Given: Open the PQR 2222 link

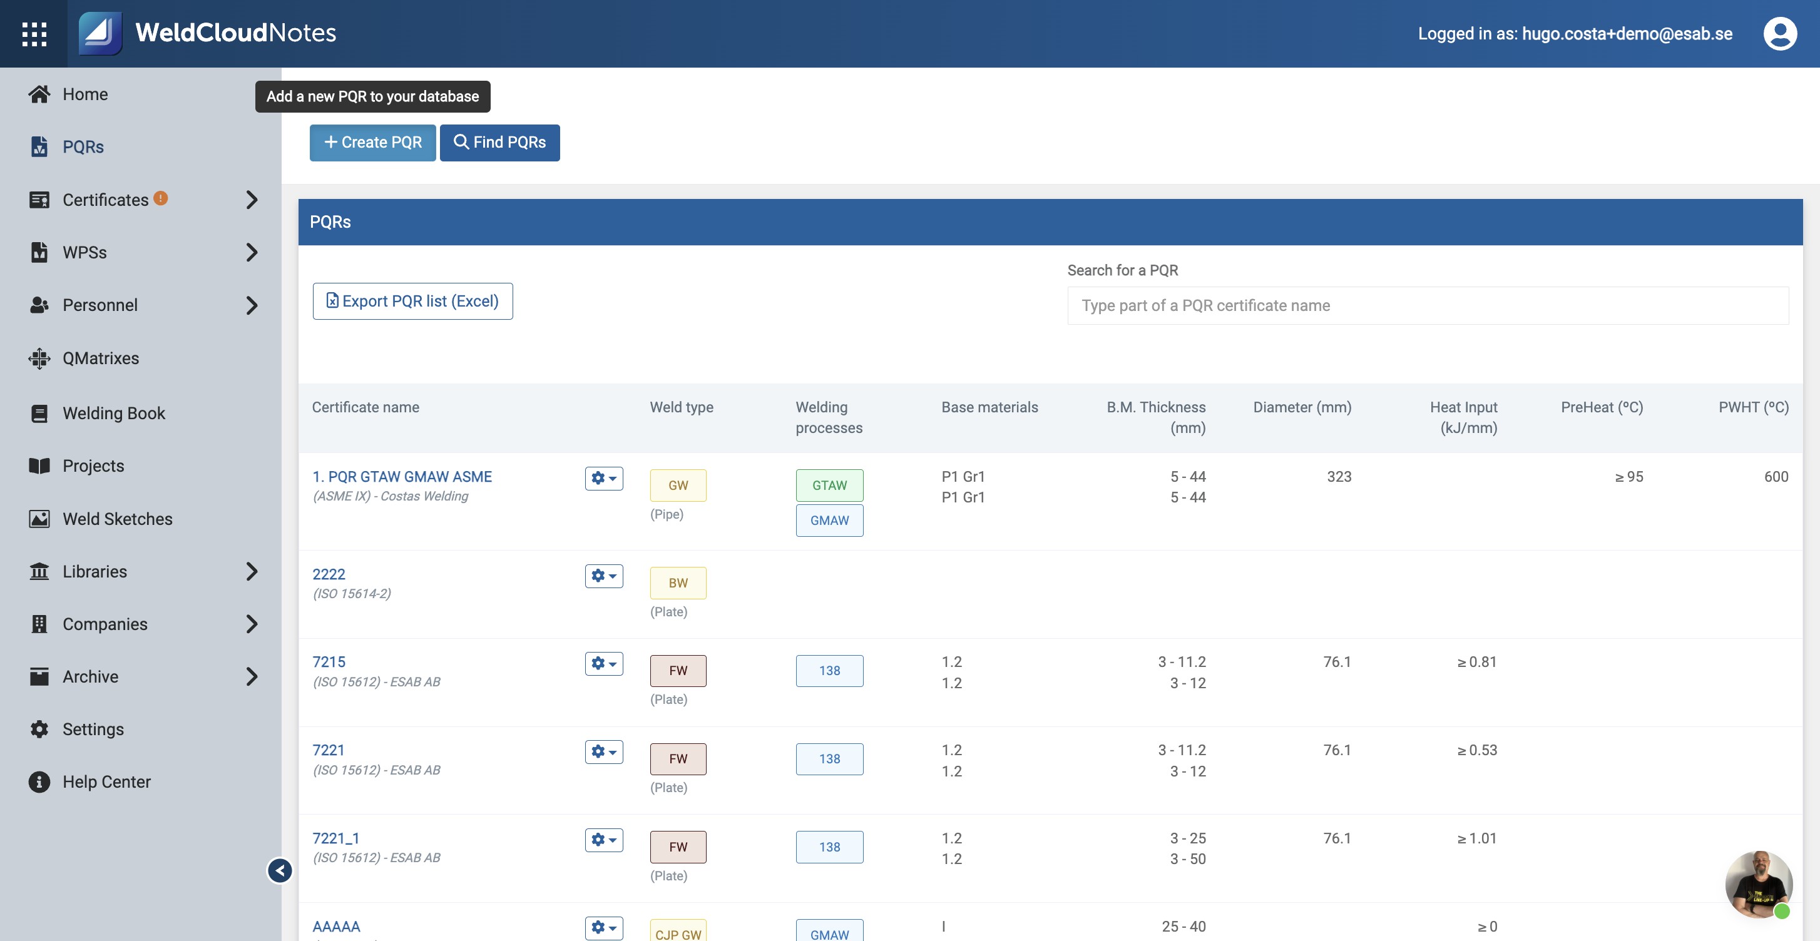Looking at the screenshot, I should pyautogui.click(x=329, y=574).
